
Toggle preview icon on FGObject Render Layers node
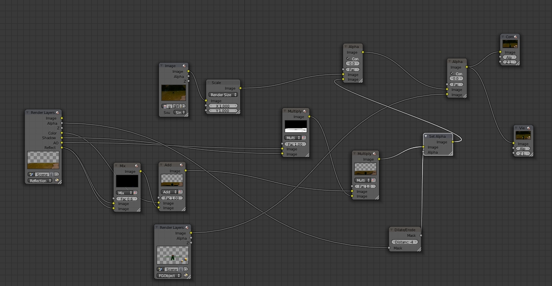(x=187, y=228)
